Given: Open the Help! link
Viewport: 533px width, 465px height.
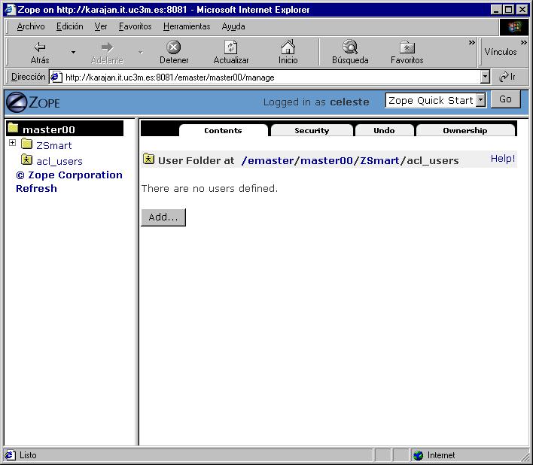Looking at the screenshot, I should click(503, 159).
